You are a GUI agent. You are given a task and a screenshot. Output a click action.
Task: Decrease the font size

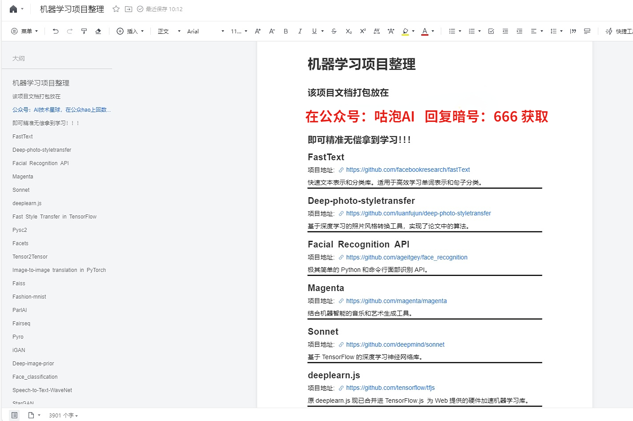pos(272,31)
